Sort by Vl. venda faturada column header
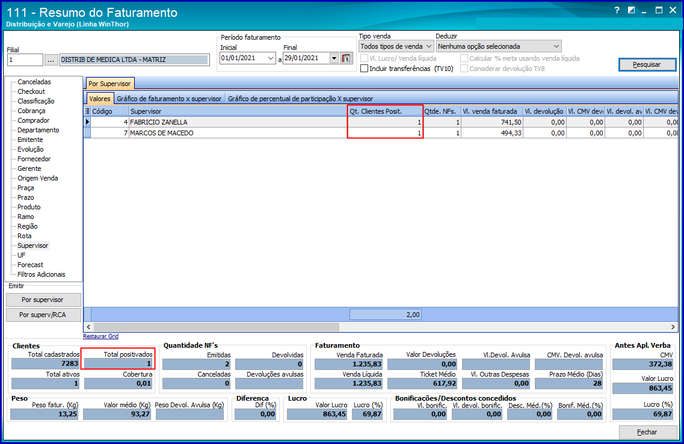Image resolution: width=684 pixels, height=444 pixels. click(492, 111)
